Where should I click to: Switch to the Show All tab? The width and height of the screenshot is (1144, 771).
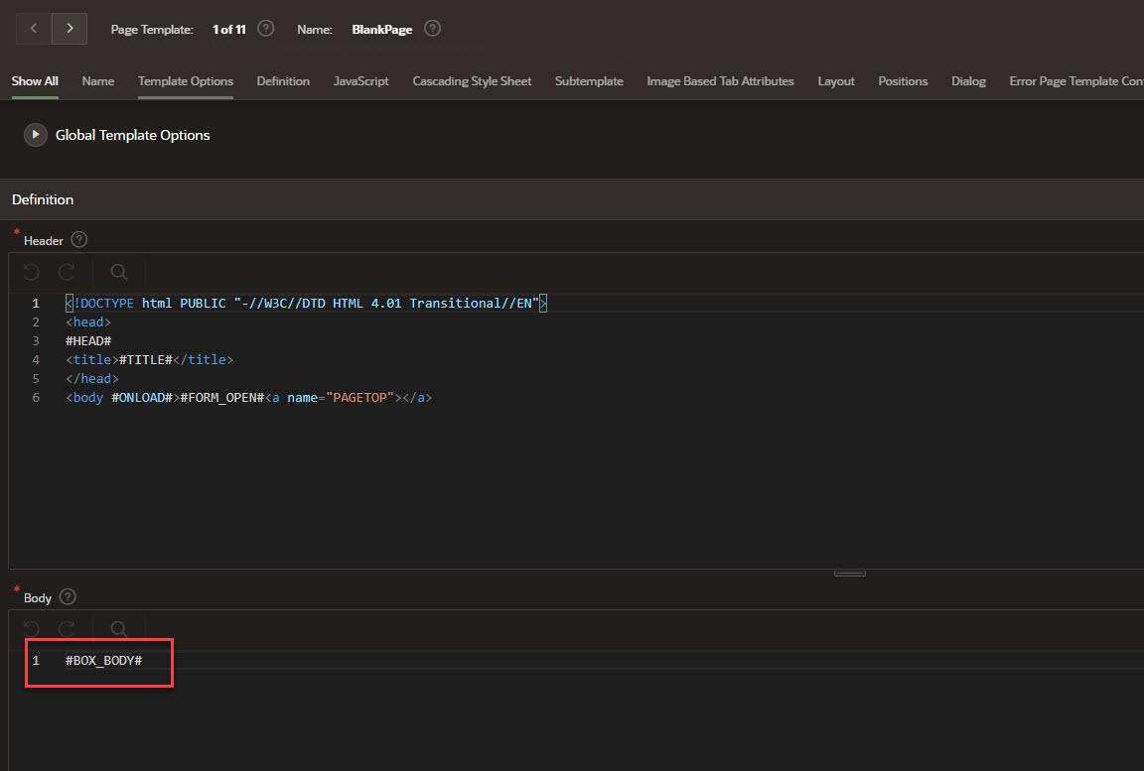tap(35, 81)
